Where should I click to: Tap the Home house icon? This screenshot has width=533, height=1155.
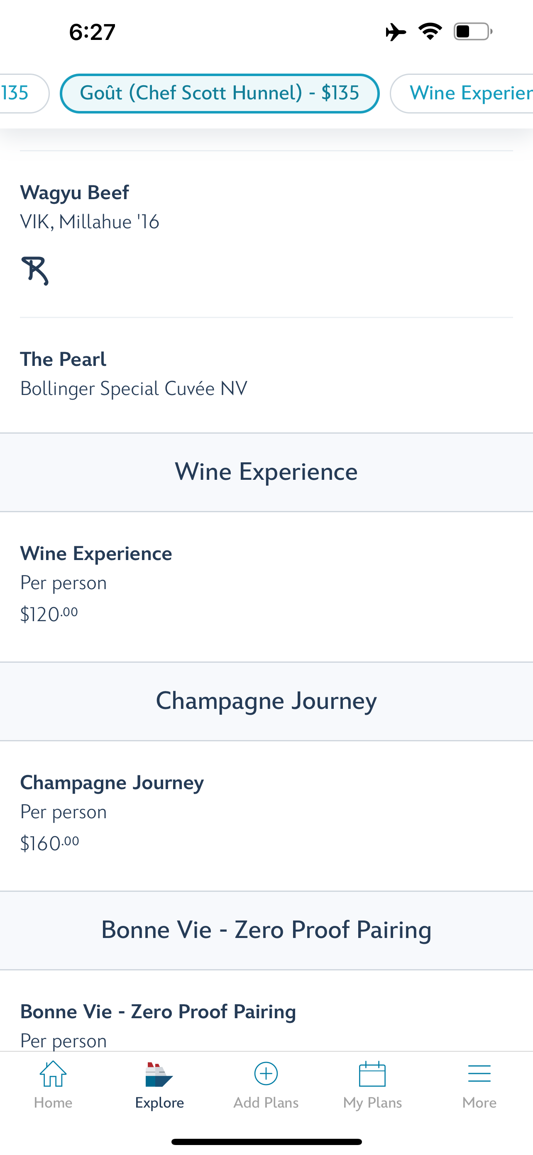[x=53, y=1074]
